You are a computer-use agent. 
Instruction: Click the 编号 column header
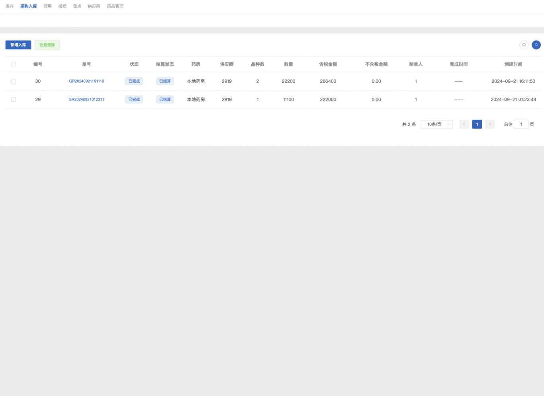(38, 64)
